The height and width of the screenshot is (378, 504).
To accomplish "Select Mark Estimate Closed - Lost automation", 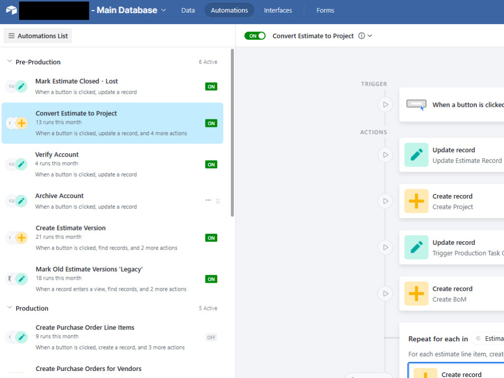I will click(x=112, y=87).
